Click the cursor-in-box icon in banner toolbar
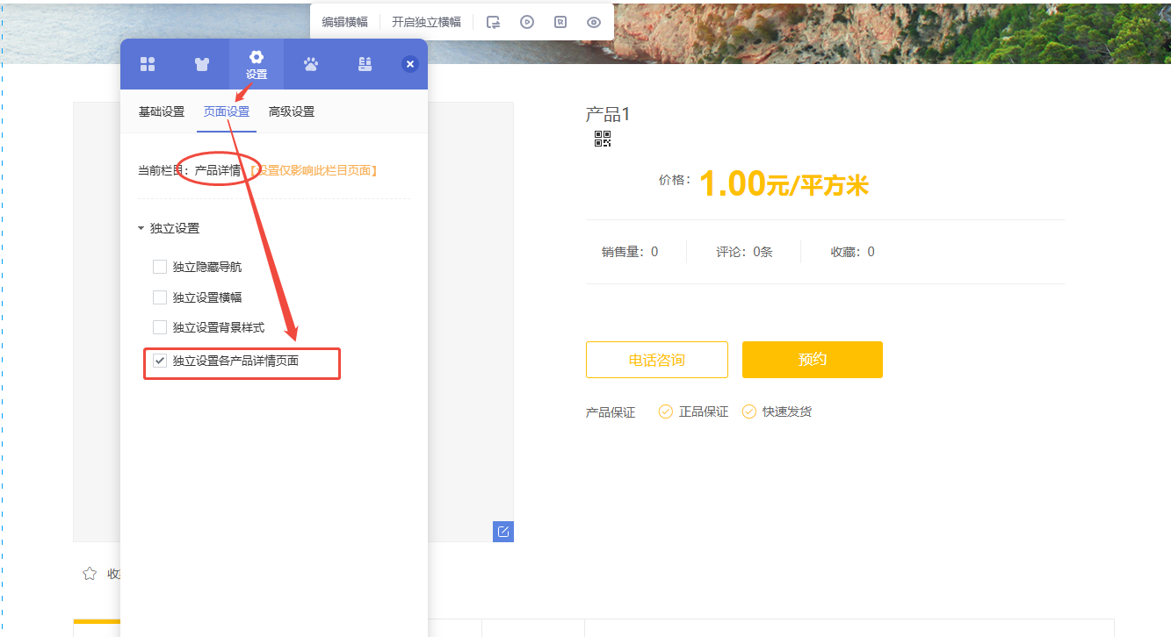 click(x=560, y=22)
